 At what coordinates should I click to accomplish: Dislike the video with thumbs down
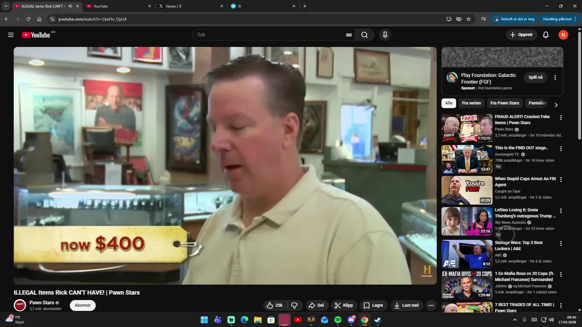294,305
